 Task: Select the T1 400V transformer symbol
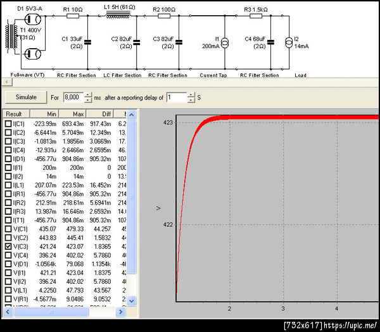tap(11, 37)
